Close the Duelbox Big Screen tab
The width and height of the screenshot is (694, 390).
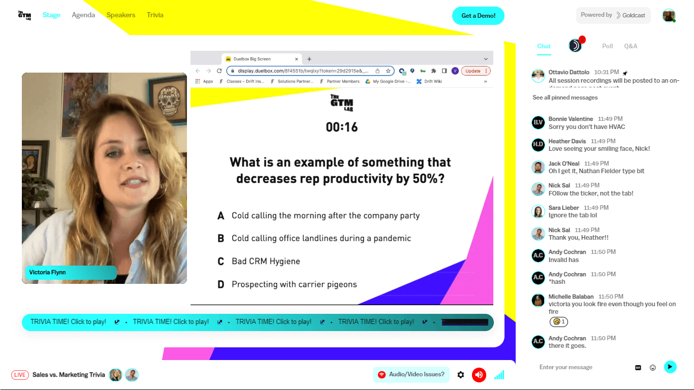[x=297, y=59]
